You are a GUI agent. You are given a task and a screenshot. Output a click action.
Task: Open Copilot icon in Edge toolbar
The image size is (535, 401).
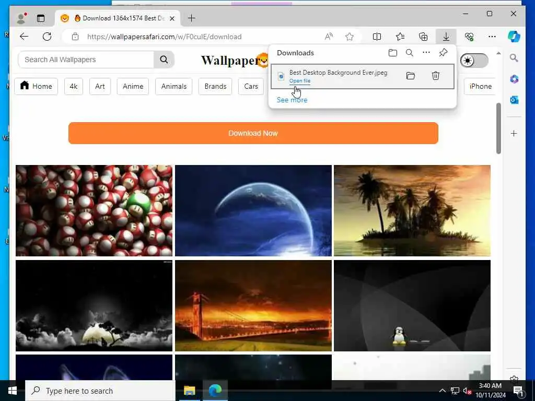(514, 37)
